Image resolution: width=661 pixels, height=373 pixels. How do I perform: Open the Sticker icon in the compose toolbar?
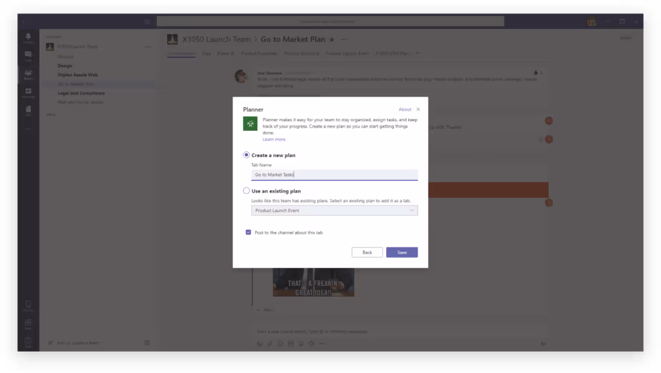pos(301,344)
